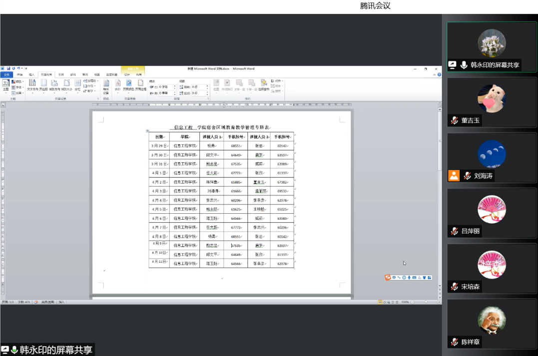Screen dimensions: 538x356
Task: Switch to Print Layout view in status bar
Action: coord(380,302)
